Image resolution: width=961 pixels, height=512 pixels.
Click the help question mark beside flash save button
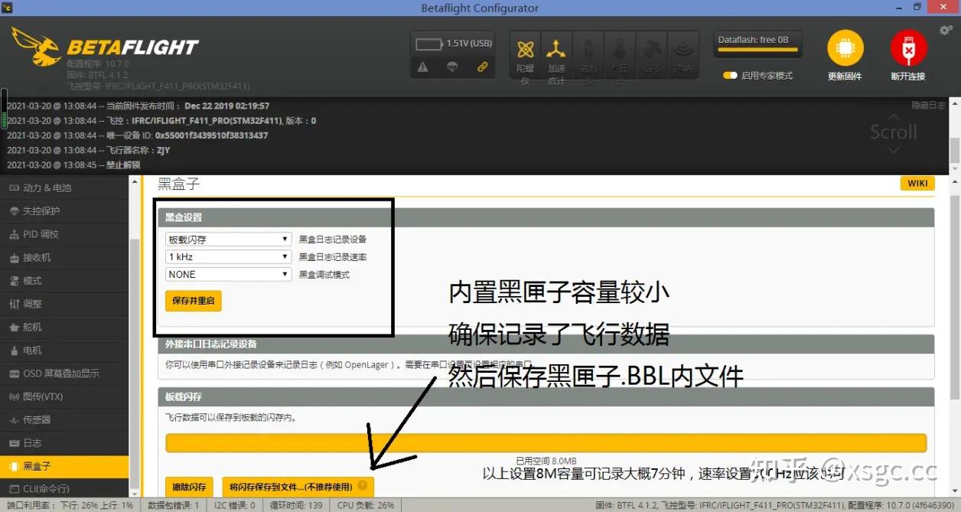point(362,486)
